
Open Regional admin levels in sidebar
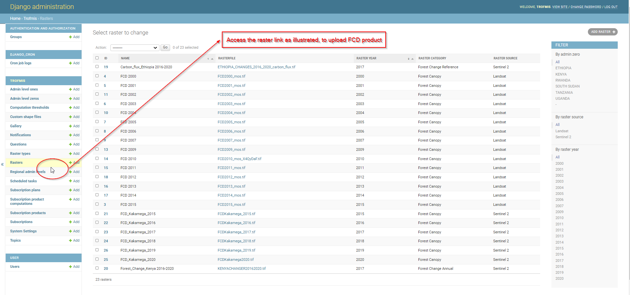[28, 172]
